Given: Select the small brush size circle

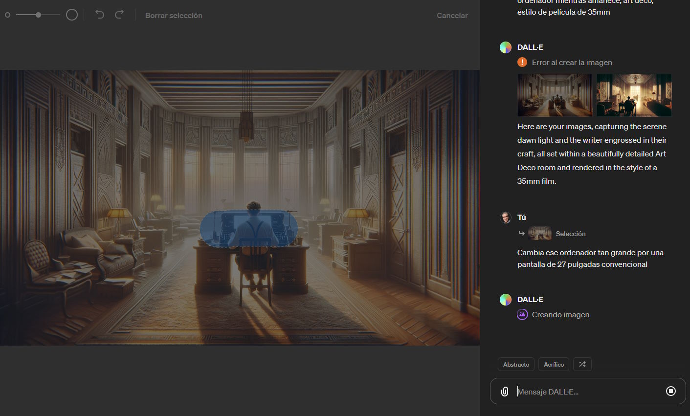Looking at the screenshot, I should [7, 15].
